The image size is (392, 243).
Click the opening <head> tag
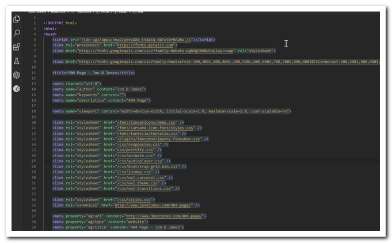pyautogui.click(x=50, y=34)
